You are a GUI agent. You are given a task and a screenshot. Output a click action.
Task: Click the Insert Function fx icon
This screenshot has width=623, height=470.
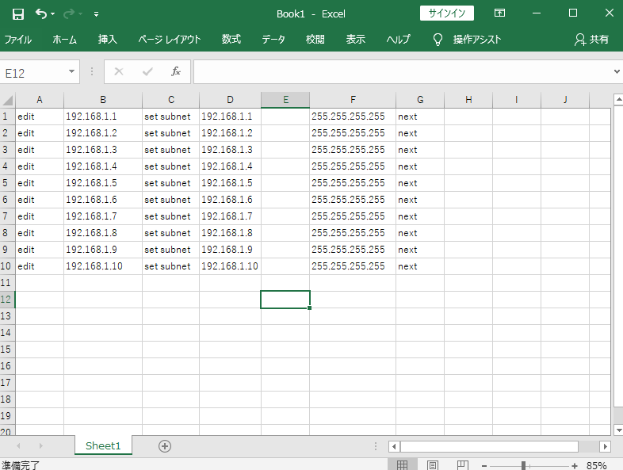click(x=176, y=71)
